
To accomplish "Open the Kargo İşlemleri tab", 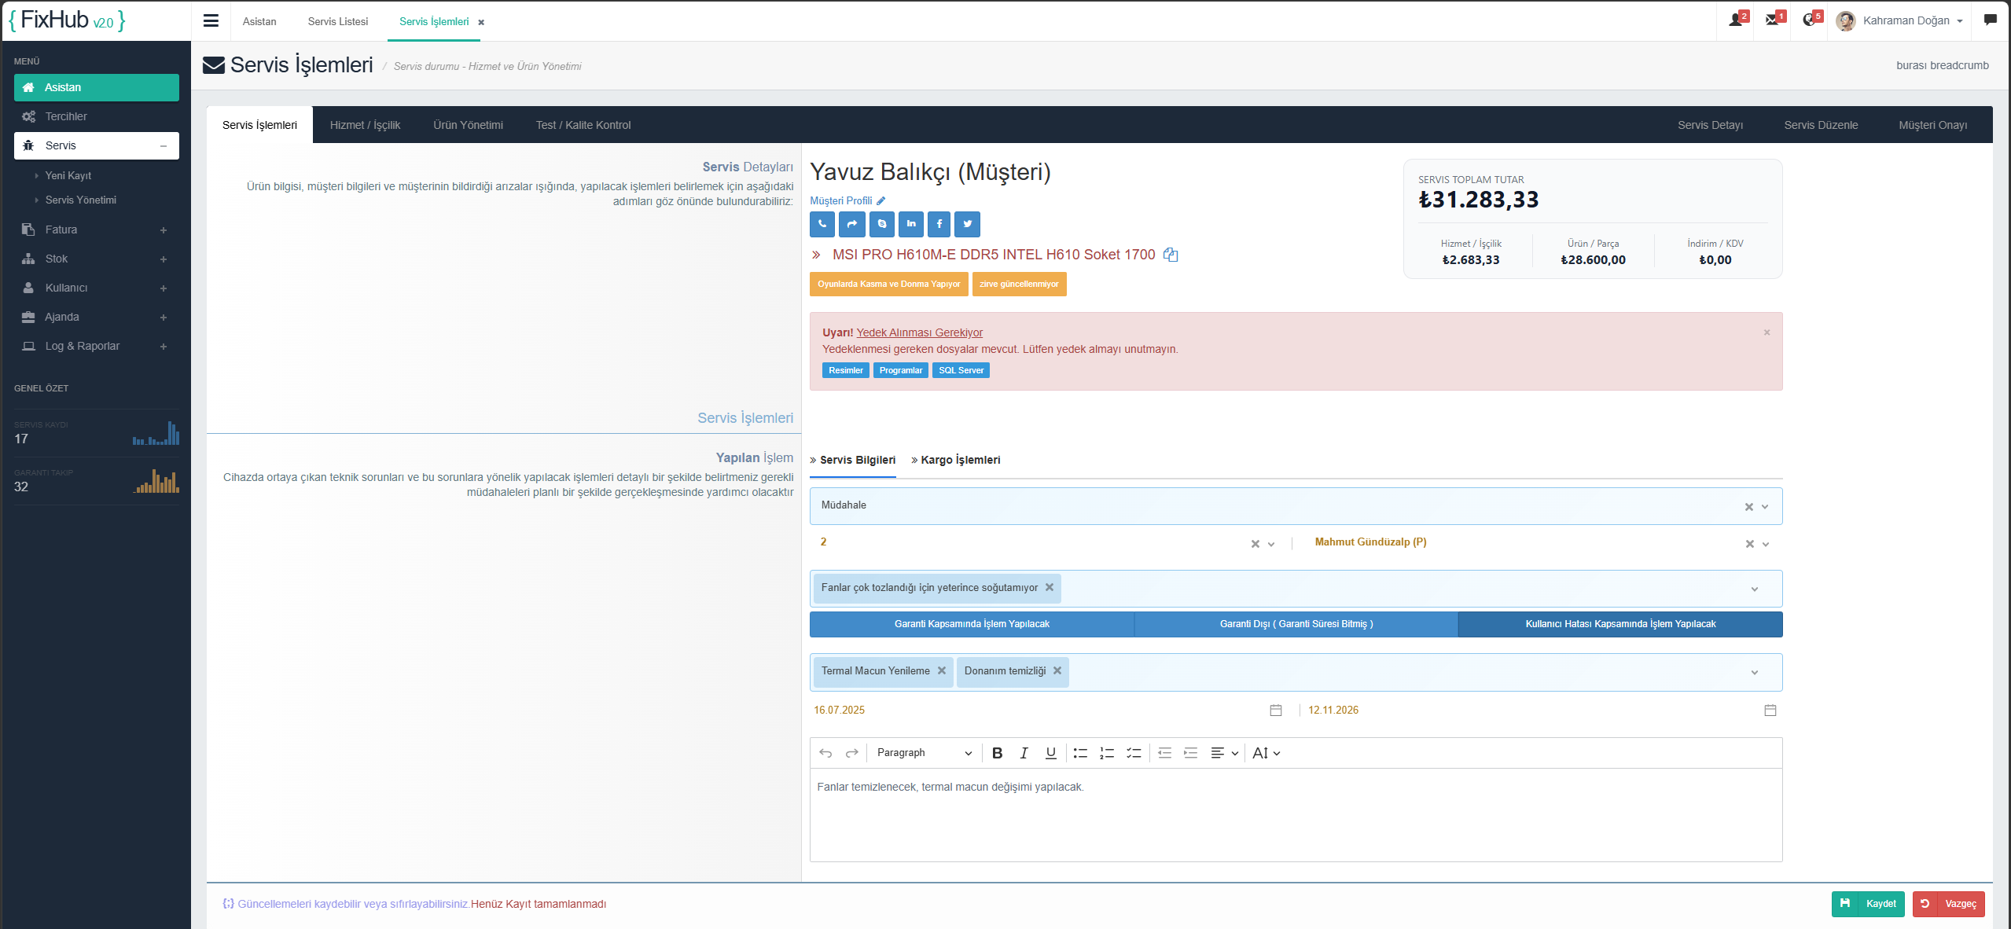I will pyautogui.click(x=955, y=460).
